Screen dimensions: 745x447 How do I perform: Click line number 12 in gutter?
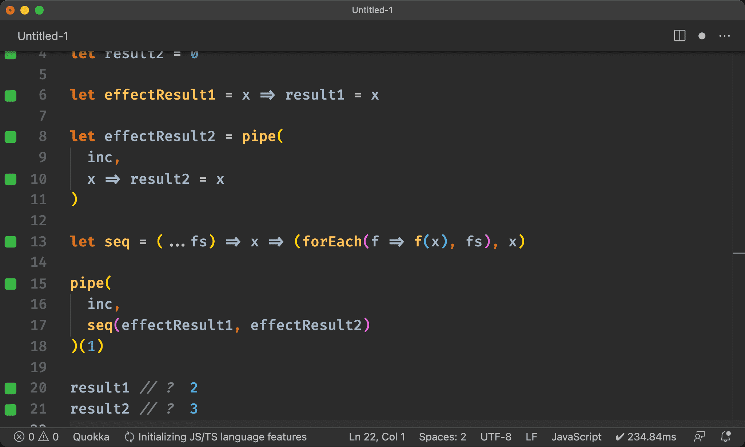pyautogui.click(x=39, y=221)
